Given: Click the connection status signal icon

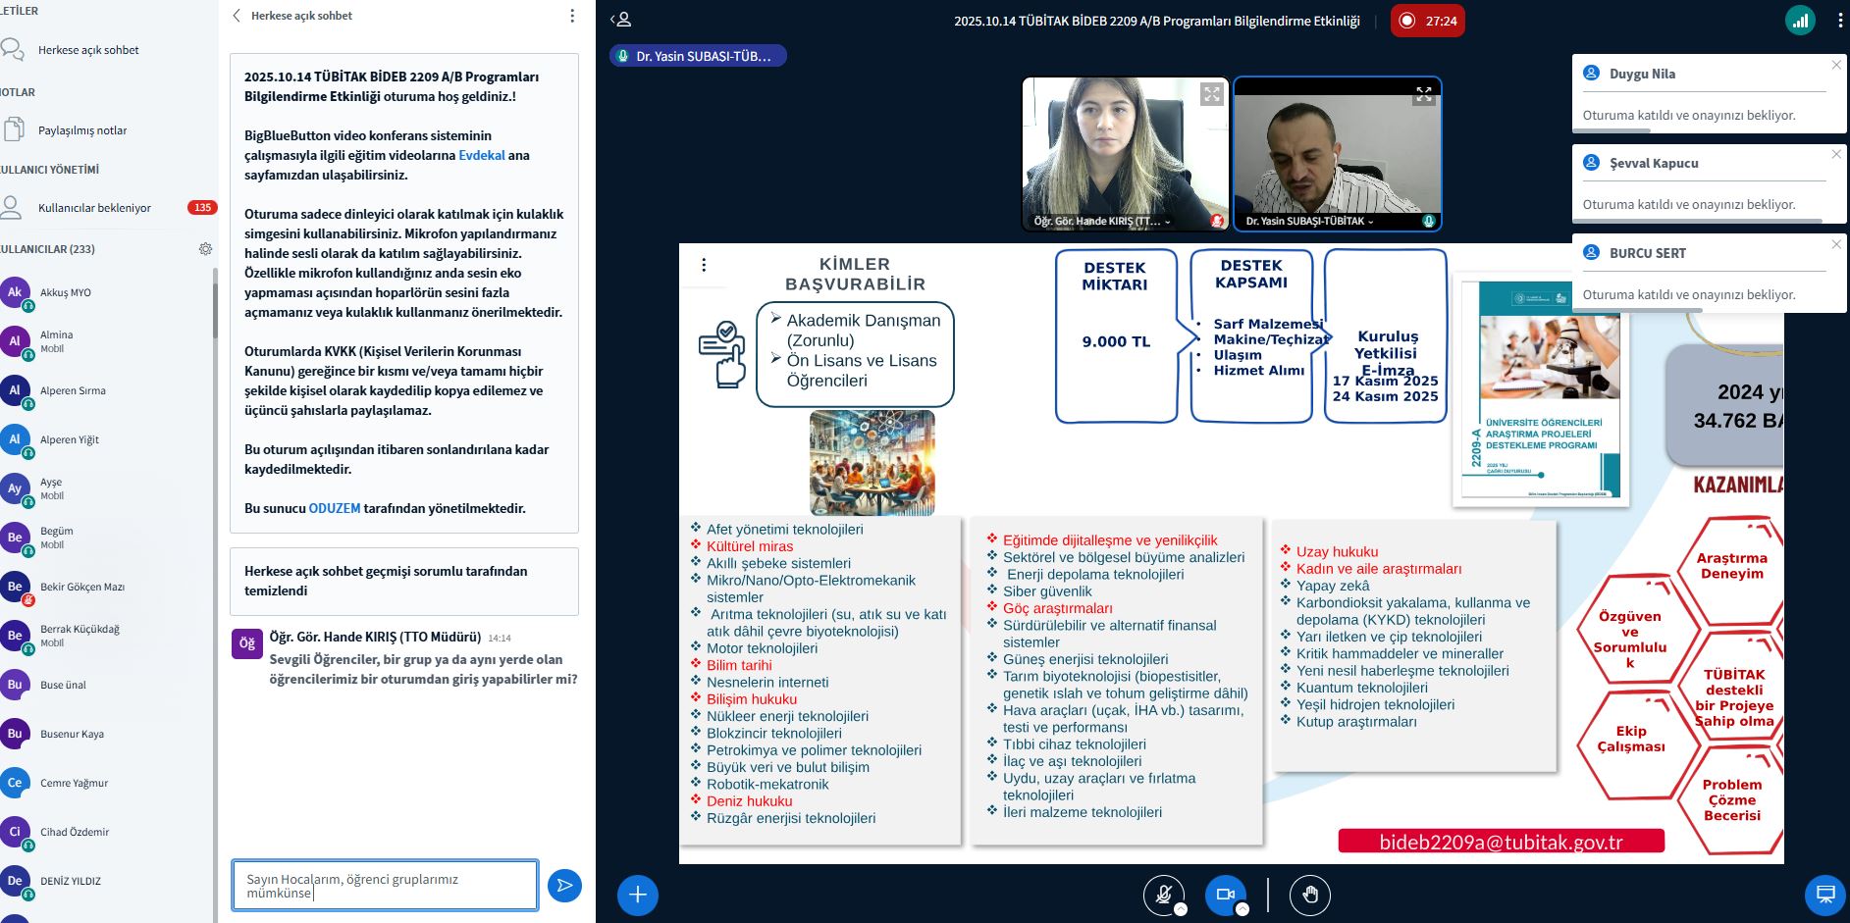Looking at the screenshot, I should click(1800, 21).
